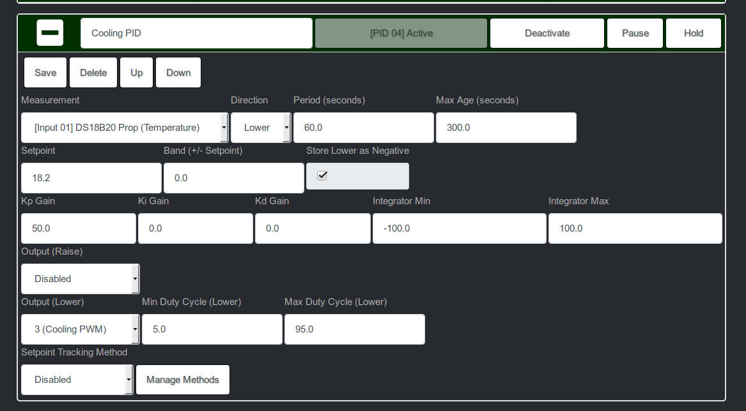Click the Band (+/- Setpoint) input field

tap(233, 178)
